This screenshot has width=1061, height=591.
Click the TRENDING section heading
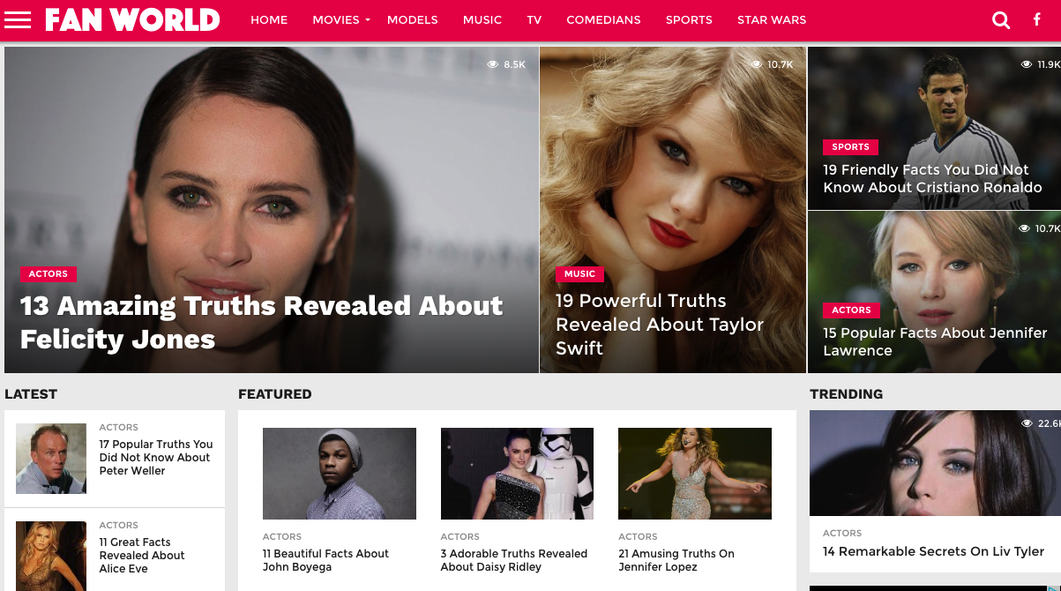[846, 394]
